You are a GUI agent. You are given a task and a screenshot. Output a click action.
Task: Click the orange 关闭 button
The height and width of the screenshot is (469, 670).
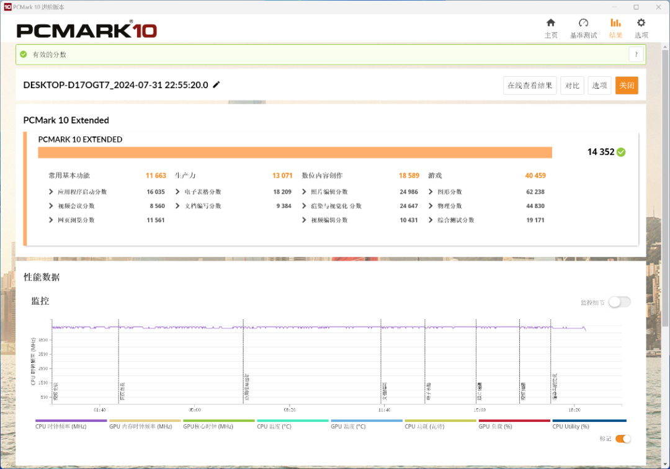click(x=627, y=86)
